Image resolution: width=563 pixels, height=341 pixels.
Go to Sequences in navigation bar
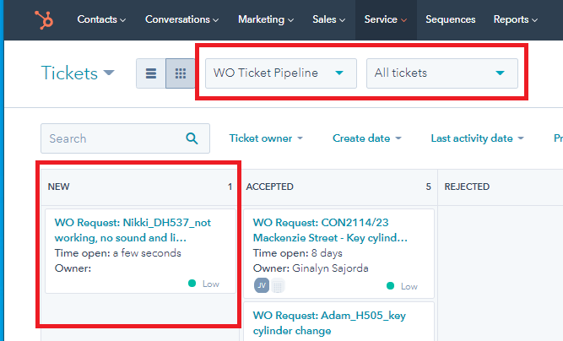[x=450, y=19]
